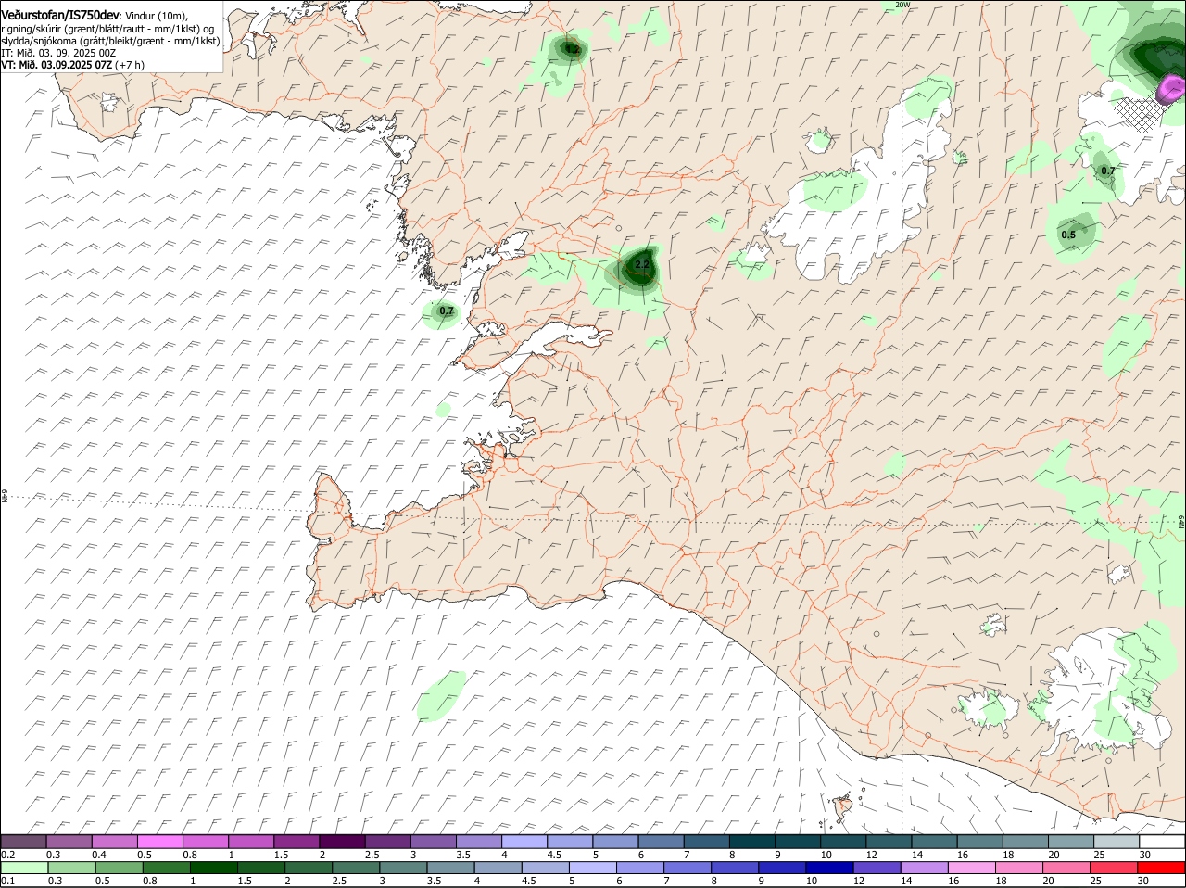Click the IT: Mið. 03. 09. 2025 00Z line
Screen dimensions: 1186x888
(58, 53)
